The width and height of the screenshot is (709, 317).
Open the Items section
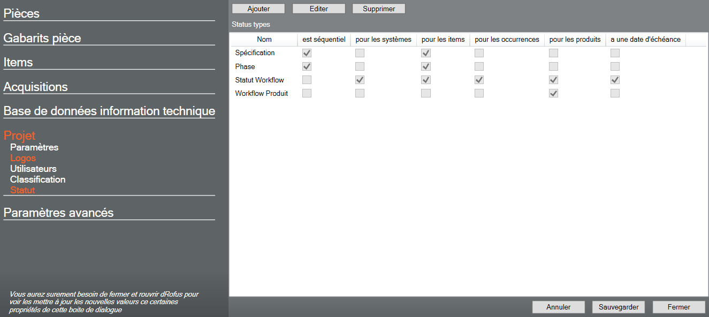[18, 62]
